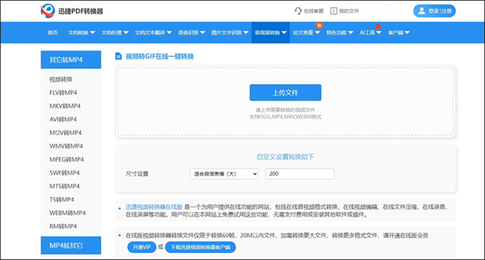Open the 迅捷视频转换器在线版 link
Viewport: 485px width, 260px height.
click(x=154, y=207)
